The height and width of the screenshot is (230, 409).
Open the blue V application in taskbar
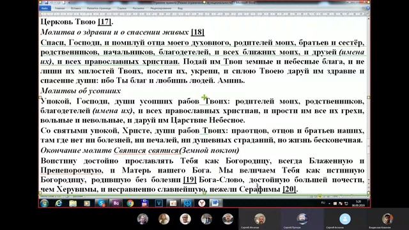158,203
